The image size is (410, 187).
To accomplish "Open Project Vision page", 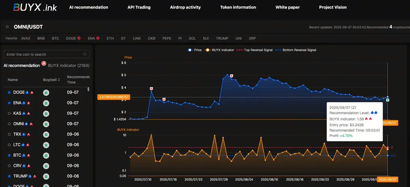I will [333, 7].
